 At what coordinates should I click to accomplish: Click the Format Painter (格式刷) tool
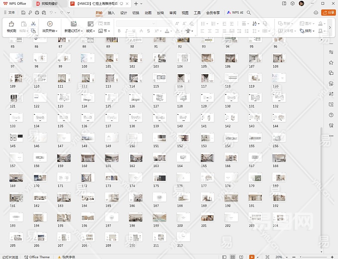pos(11,26)
